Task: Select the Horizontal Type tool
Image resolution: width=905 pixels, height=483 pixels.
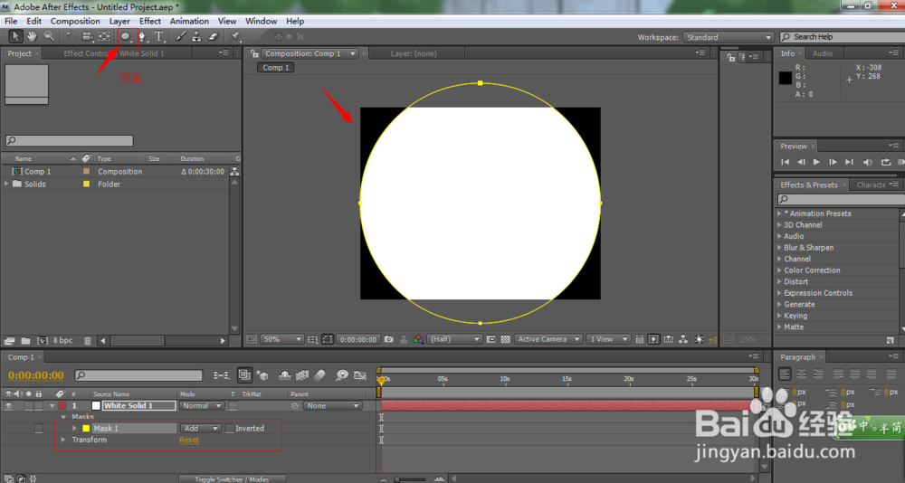Action: coord(159,36)
